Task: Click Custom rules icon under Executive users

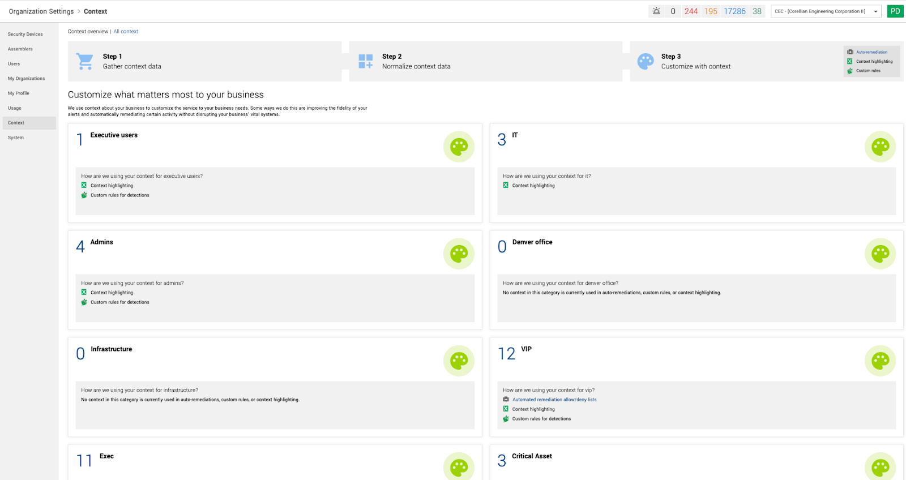Action: [84, 195]
